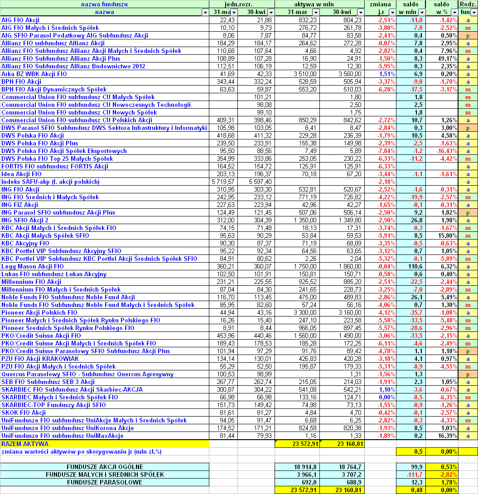The height and width of the screenshot is (494, 478).
Task: Select the 49,17% saldo percentage
Action: tap(442, 58)
